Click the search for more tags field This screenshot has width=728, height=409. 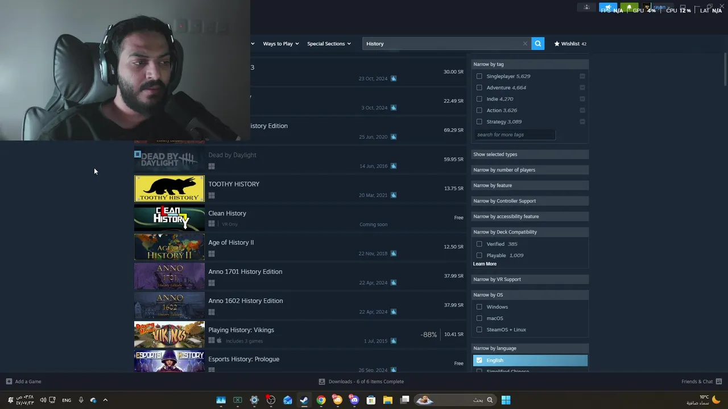(515, 135)
